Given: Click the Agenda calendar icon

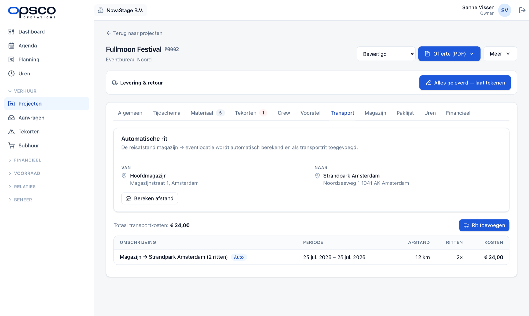Looking at the screenshot, I should 11,46.
